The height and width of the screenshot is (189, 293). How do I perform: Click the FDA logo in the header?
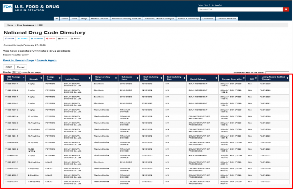click(7, 8)
